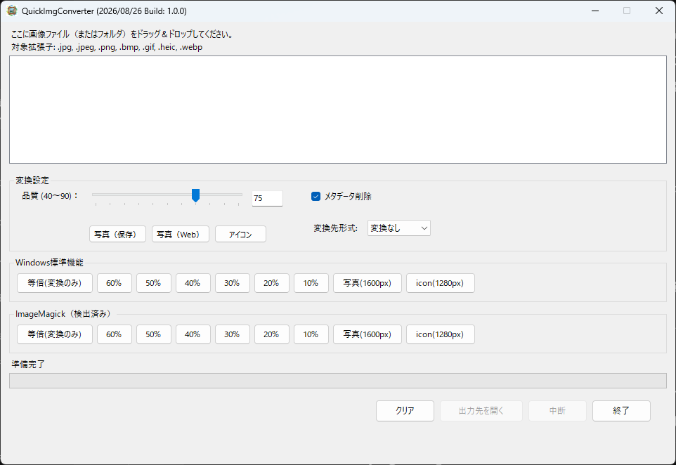The width and height of the screenshot is (676, 465).
Task: Click the アイコン preset button
Action: click(x=240, y=235)
